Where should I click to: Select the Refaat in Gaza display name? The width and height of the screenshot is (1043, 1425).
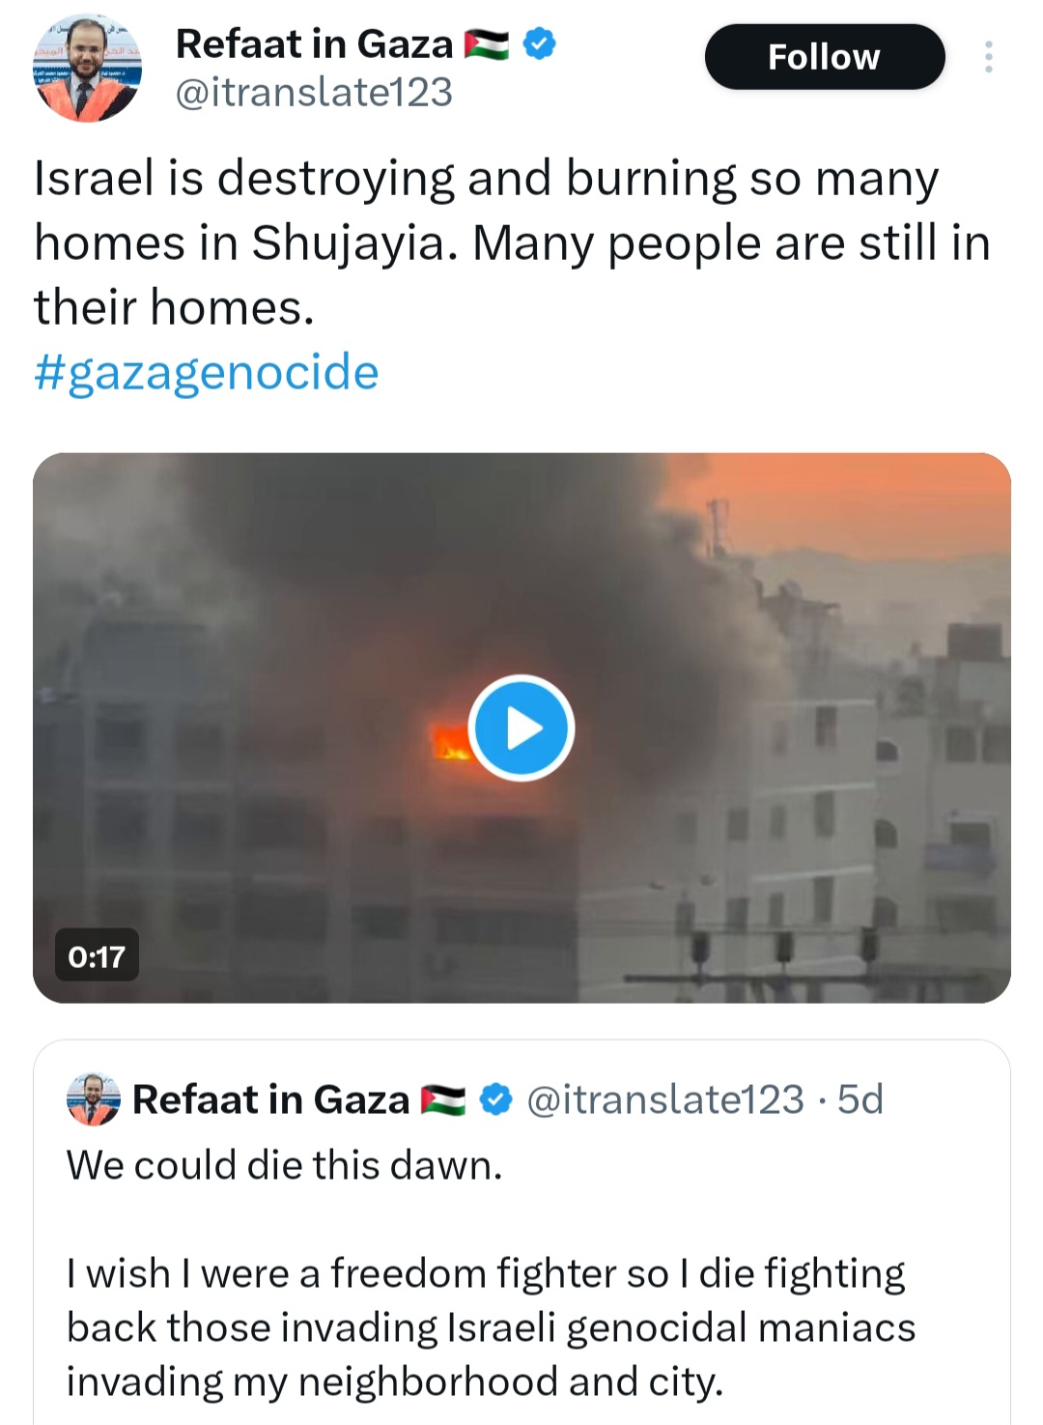tap(314, 44)
